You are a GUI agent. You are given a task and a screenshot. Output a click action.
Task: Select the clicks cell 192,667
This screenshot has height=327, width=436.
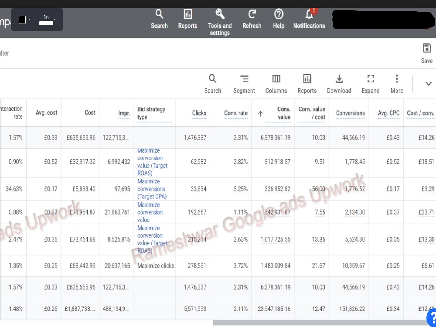point(197,212)
